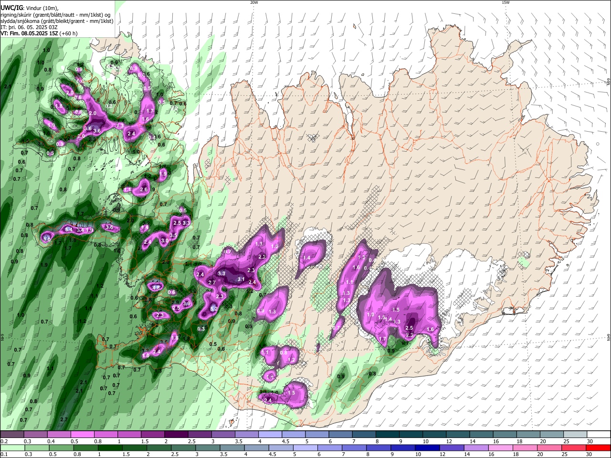Click the violet swatch above bottom-row label 14
Screen dimensions: 611x458
476,448
